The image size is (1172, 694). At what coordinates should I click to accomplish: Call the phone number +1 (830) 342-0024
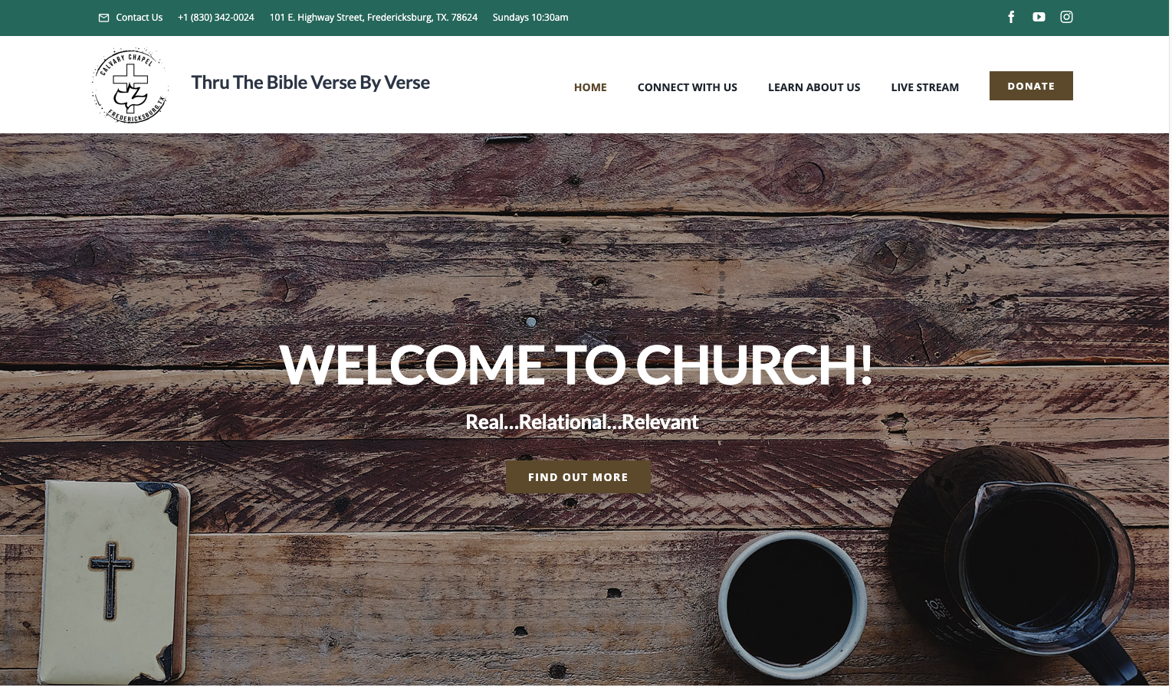(x=216, y=18)
